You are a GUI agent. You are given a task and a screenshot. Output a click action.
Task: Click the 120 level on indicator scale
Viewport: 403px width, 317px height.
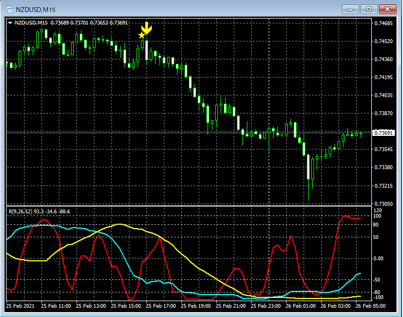pyautogui.click(x=377, y=211)
